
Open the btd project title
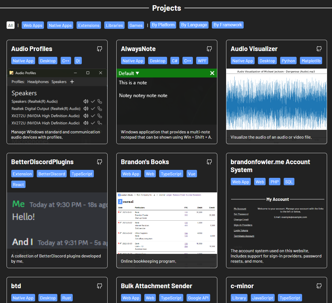tap(16, 286)
